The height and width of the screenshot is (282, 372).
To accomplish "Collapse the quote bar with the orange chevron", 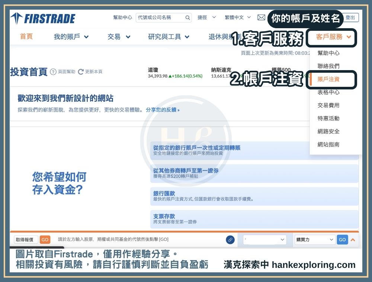I will [353, 239].
